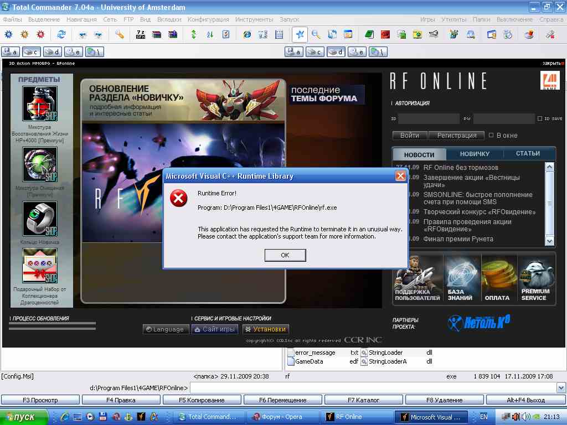Click the Total Commander command line field
This screenshot has height=425, width=567.
point(373,388)
